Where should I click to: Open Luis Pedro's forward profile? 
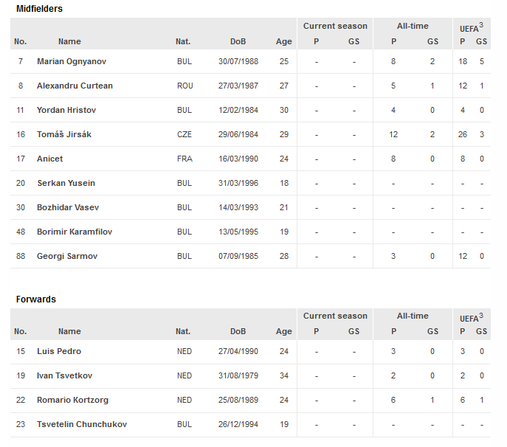[x=59, y=351]
